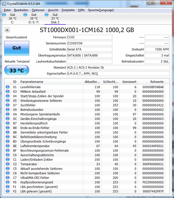
Task: Click the Betriebsstunden value 2 Std.
Action: [157, 61]
